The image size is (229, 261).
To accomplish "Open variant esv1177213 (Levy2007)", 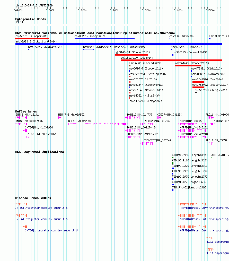I will coord(146,101).
